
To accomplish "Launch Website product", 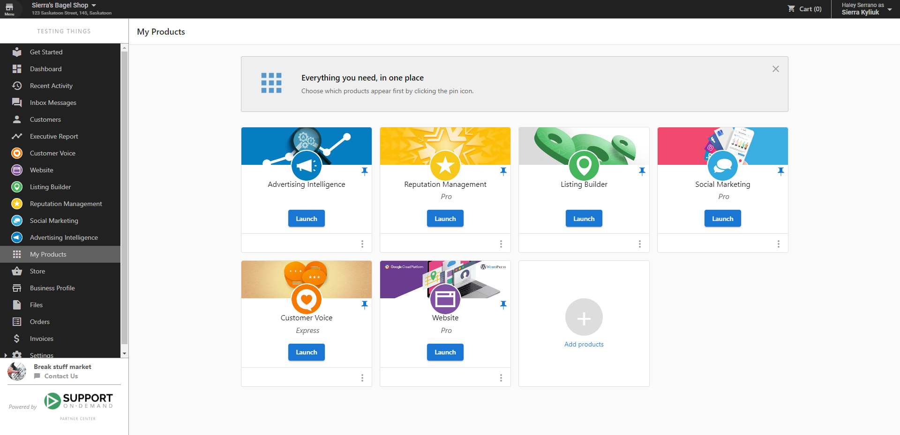I will pos(445,352).
